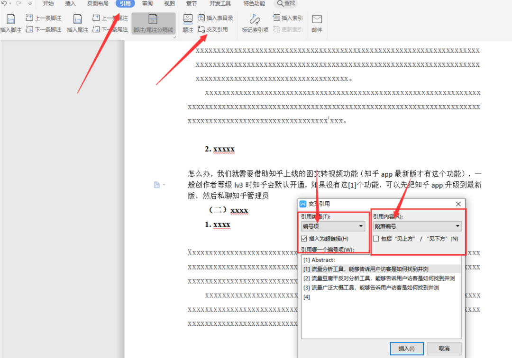Click the Undo icon in quick access
The height and width of the screenshot is (358, 512).
coord(4,3)
